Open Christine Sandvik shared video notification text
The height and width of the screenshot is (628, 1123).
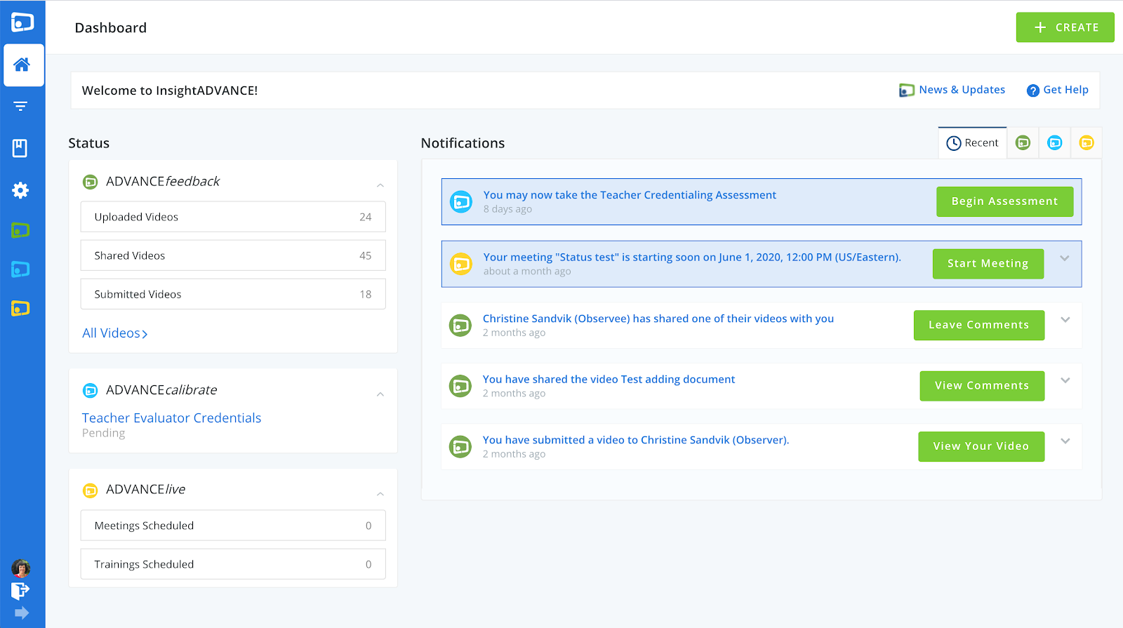coord(658,319)
